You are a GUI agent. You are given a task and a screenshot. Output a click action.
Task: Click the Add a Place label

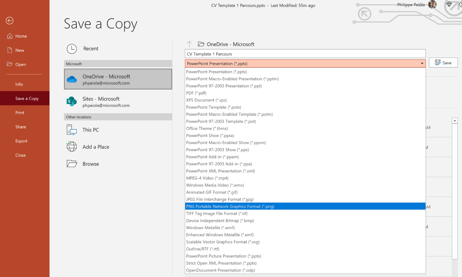[x=96, y=147]
